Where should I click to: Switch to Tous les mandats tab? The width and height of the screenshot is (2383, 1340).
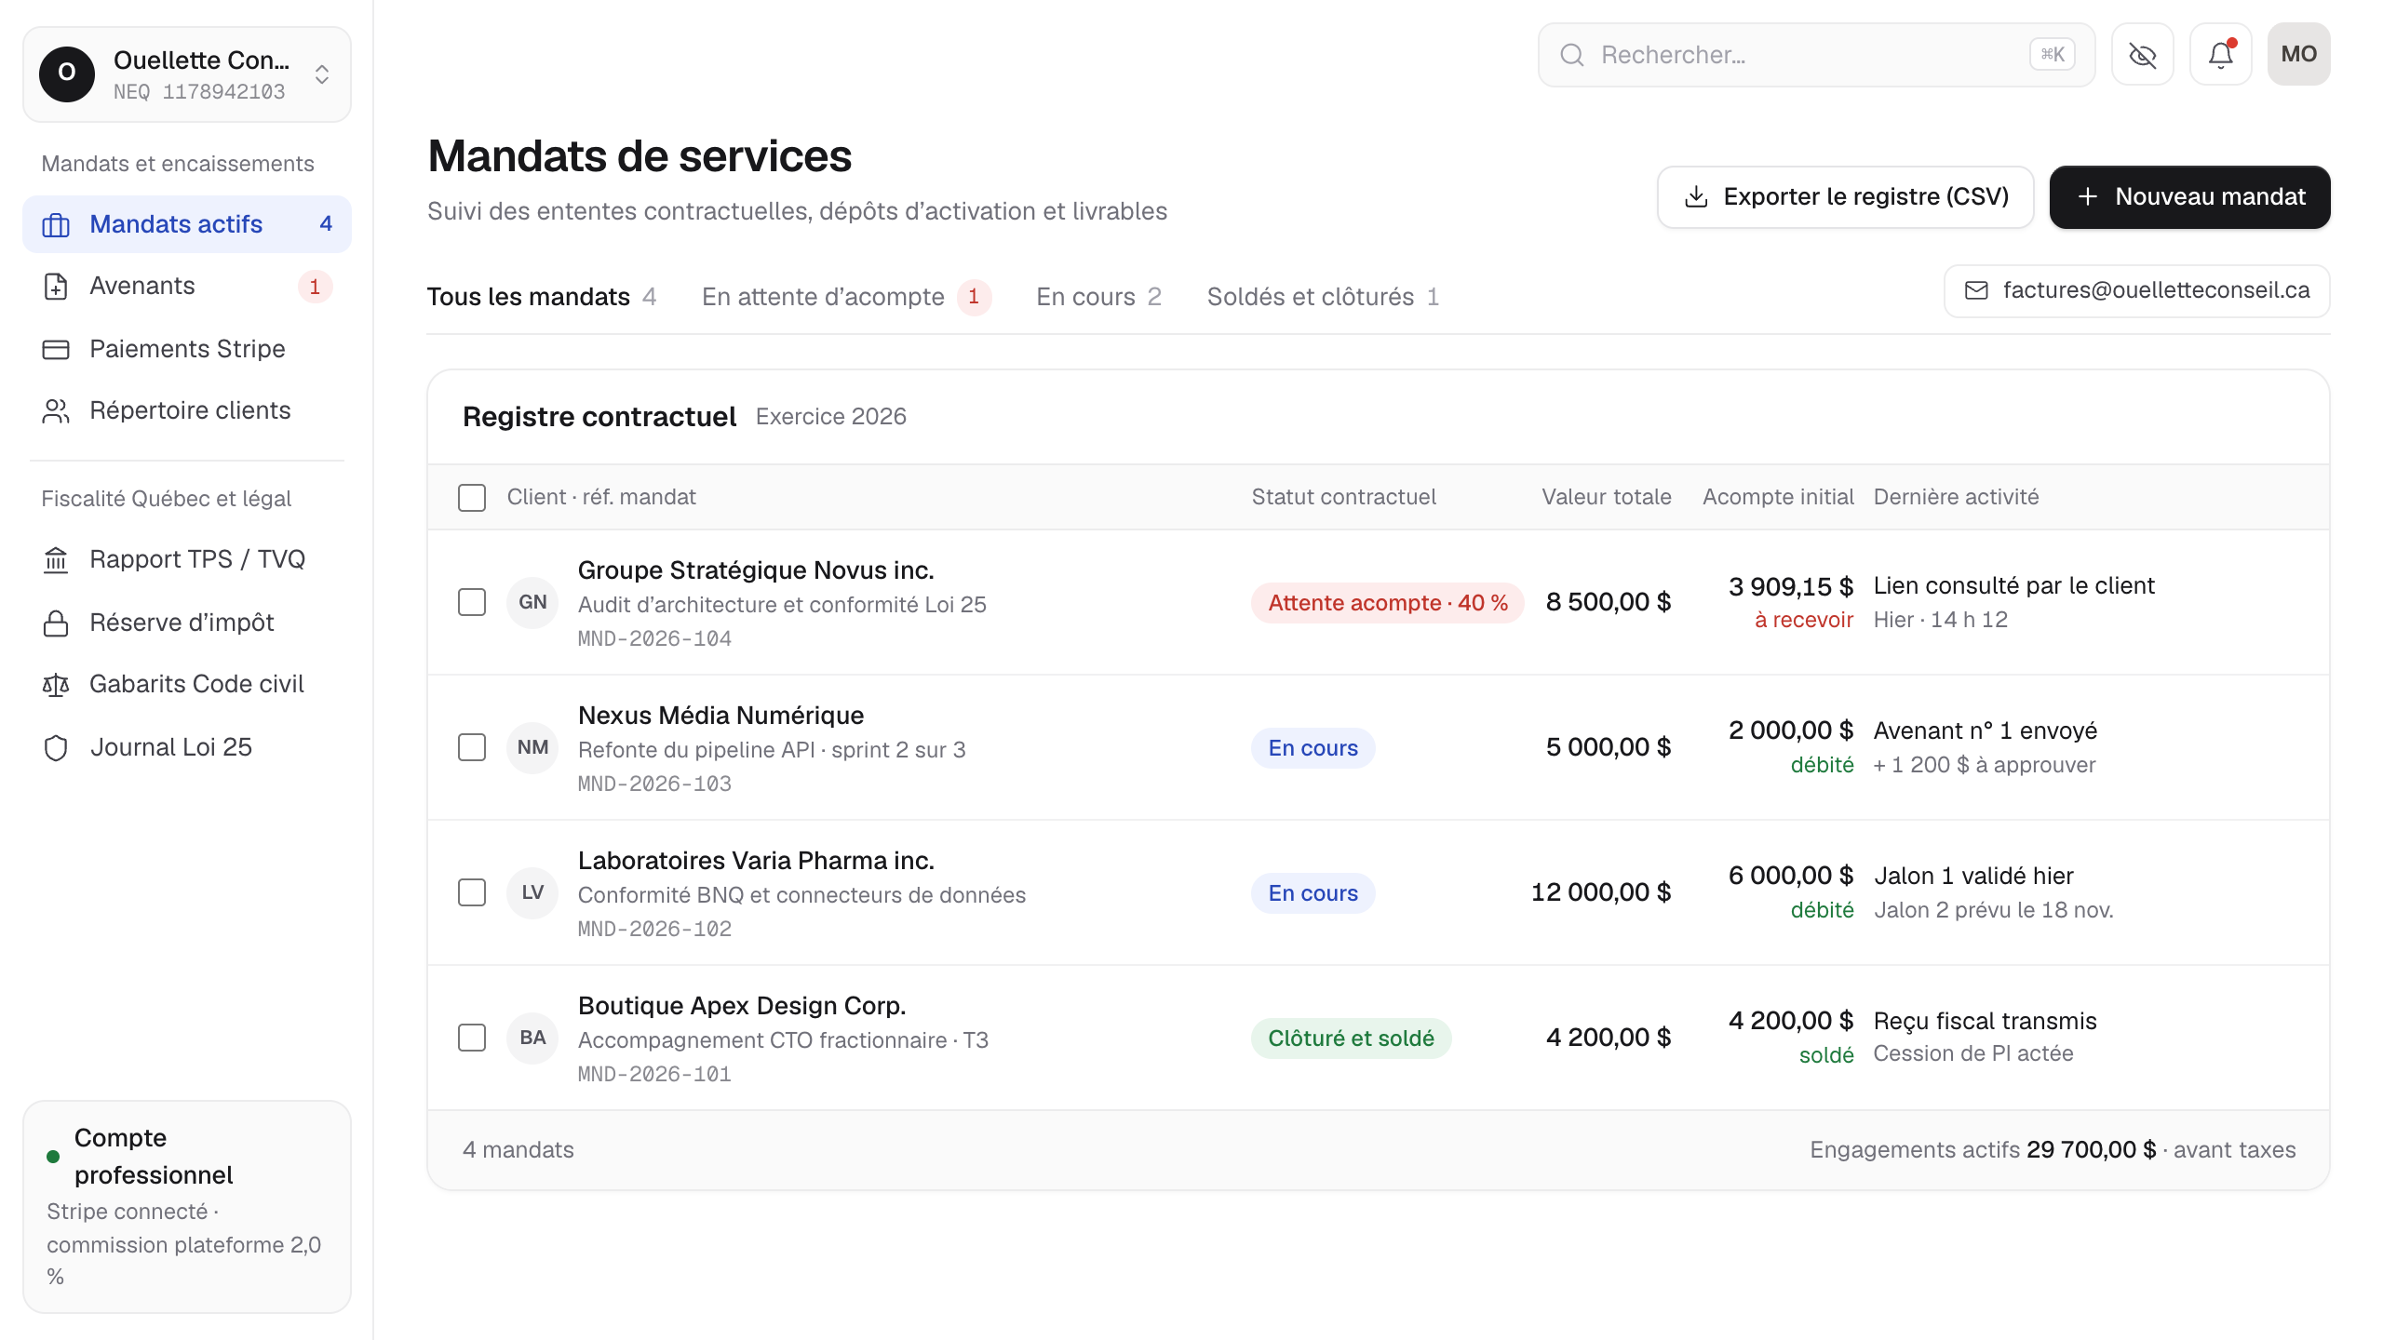pos(542,297)
